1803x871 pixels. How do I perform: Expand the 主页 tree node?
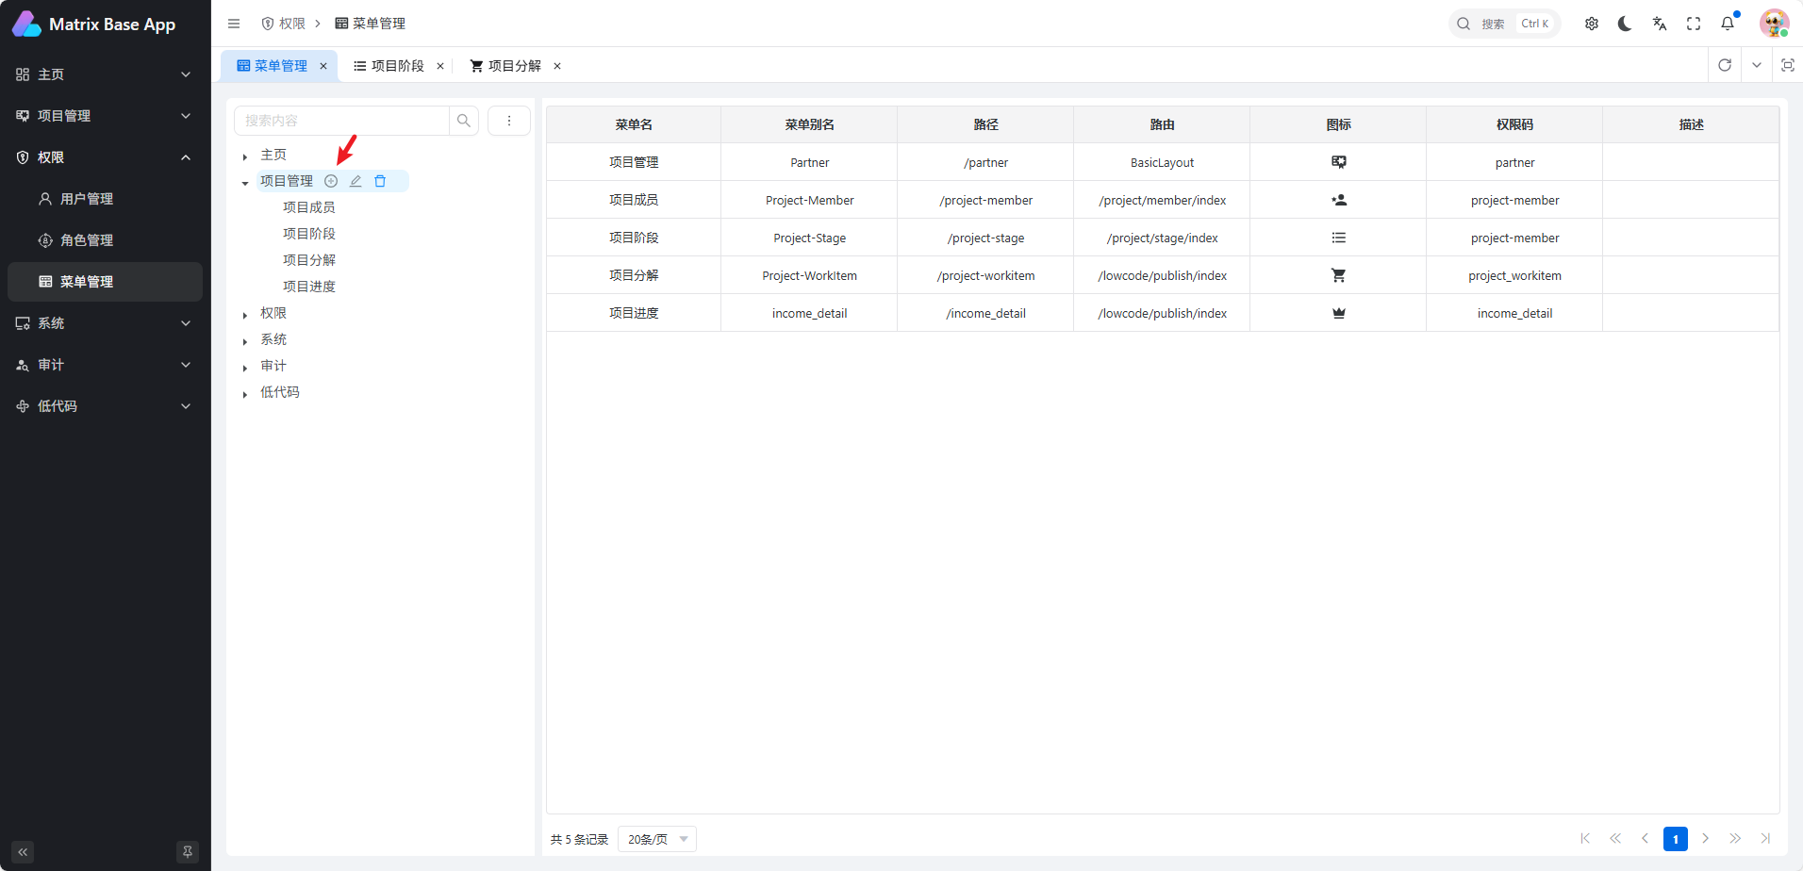click(x=245, y=155)
